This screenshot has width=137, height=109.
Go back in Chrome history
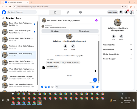[x=2, y=7]
